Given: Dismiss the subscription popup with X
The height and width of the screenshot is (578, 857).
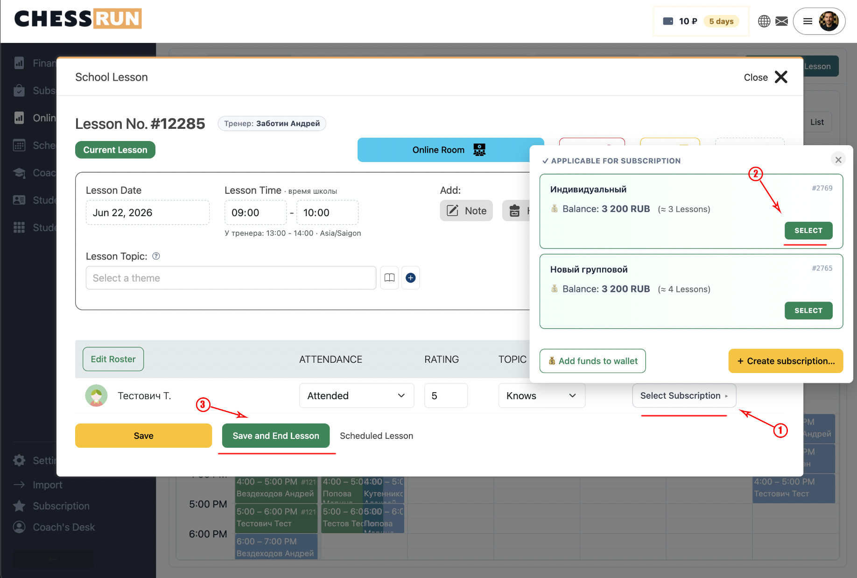Looking at the screenshot, I should click(x=838, y=160).
